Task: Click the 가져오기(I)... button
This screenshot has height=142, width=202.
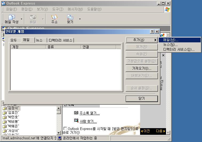Action: pyautogui.click(x=141, y=68)
